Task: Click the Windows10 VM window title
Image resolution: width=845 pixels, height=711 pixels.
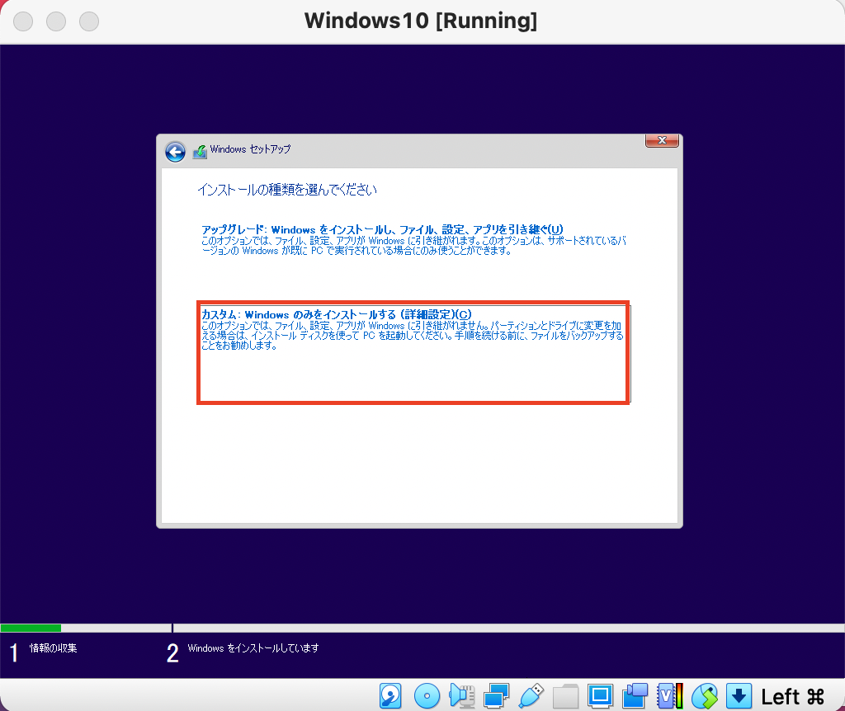Action: point(422,20)
